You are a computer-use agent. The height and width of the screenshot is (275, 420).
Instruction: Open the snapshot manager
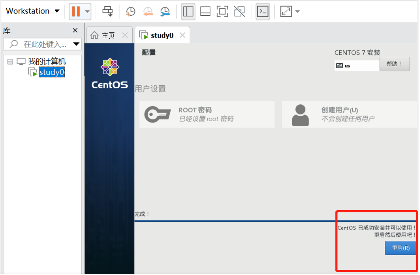point(165,11)
